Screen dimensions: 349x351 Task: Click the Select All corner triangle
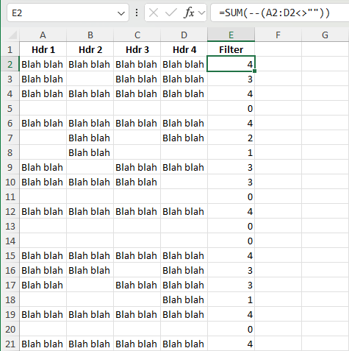point(12,35)
